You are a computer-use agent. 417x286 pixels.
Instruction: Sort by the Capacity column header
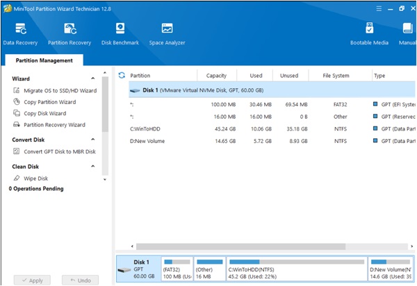(x=216, y=76)
